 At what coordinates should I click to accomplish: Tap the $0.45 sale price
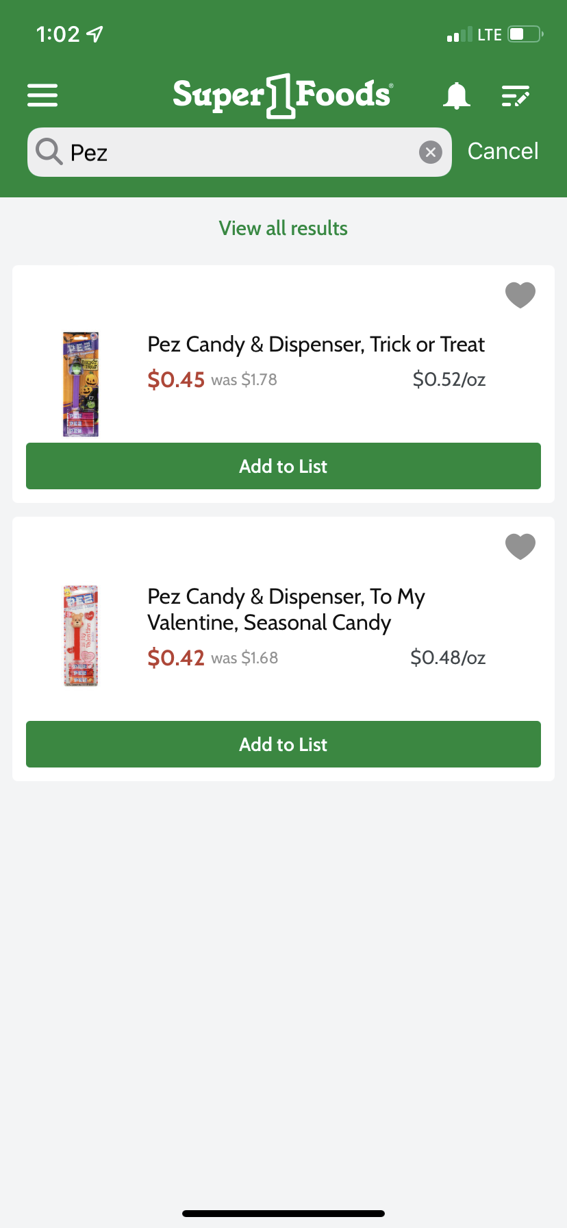coord(176,380)
